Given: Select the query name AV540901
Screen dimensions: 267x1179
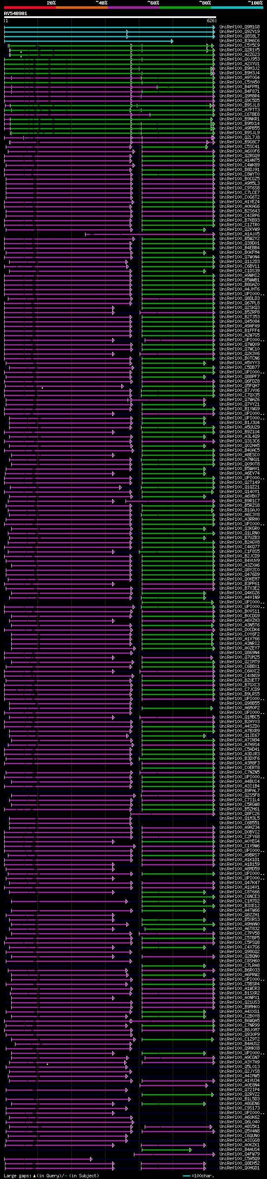Looking at the screenshot, I should [x=15, y=14].
